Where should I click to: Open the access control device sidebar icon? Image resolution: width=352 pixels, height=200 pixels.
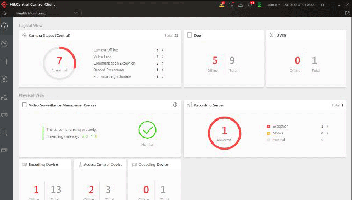4,133
